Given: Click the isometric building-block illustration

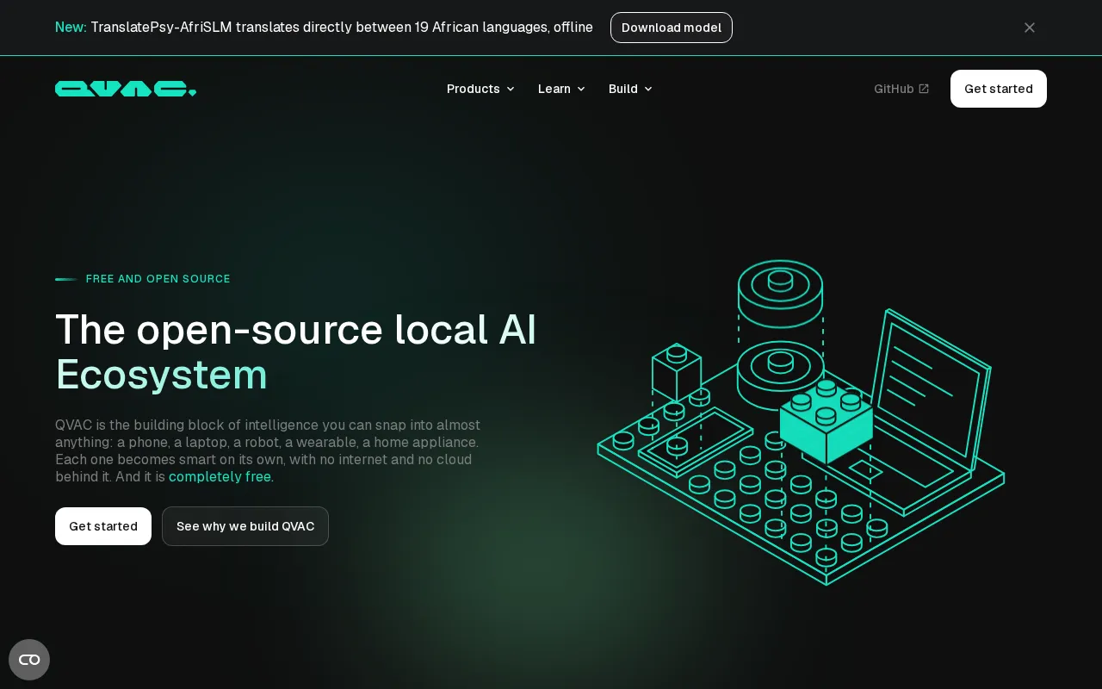Looking at the screenshot, I should point(801,422).
